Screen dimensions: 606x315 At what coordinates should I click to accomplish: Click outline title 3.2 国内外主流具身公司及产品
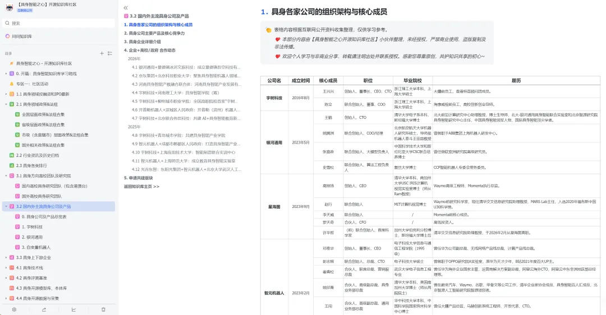159,16
